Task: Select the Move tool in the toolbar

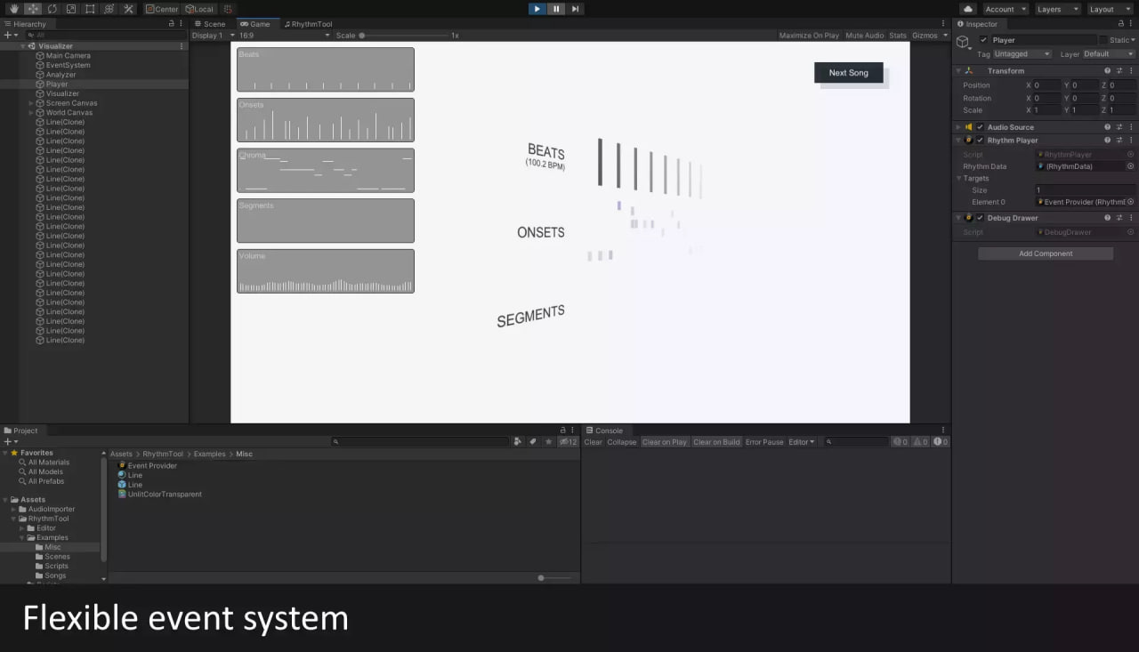Action: pos(33,9)
